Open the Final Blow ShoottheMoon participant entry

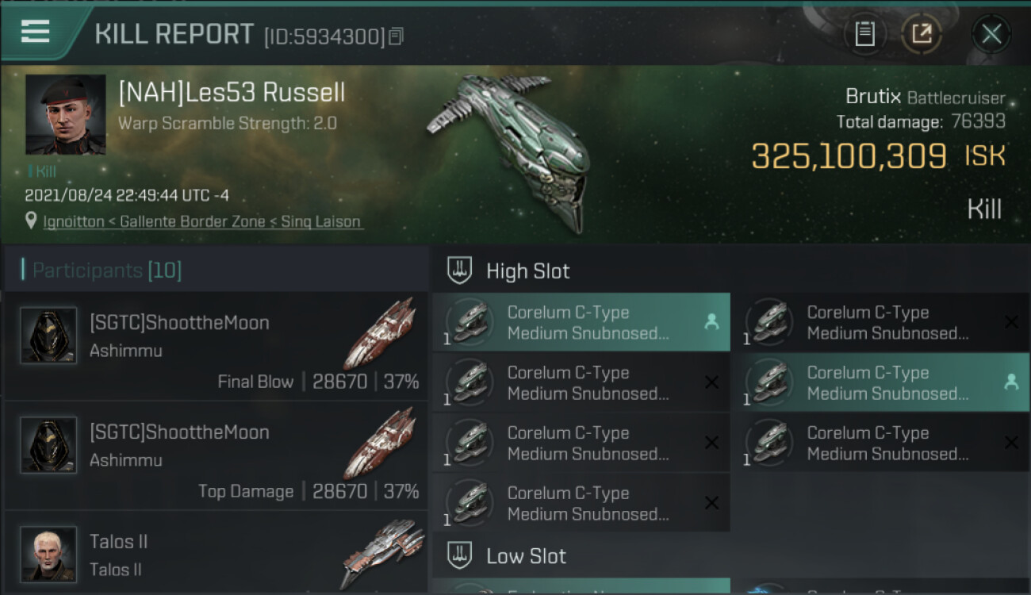click(x=214, y=346)
